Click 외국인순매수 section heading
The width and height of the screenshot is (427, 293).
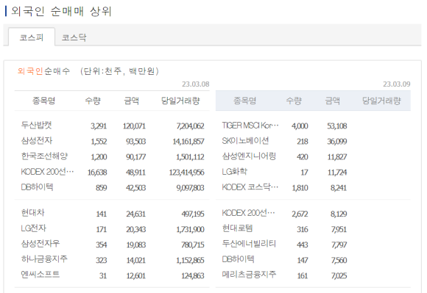tap(43, 71)
